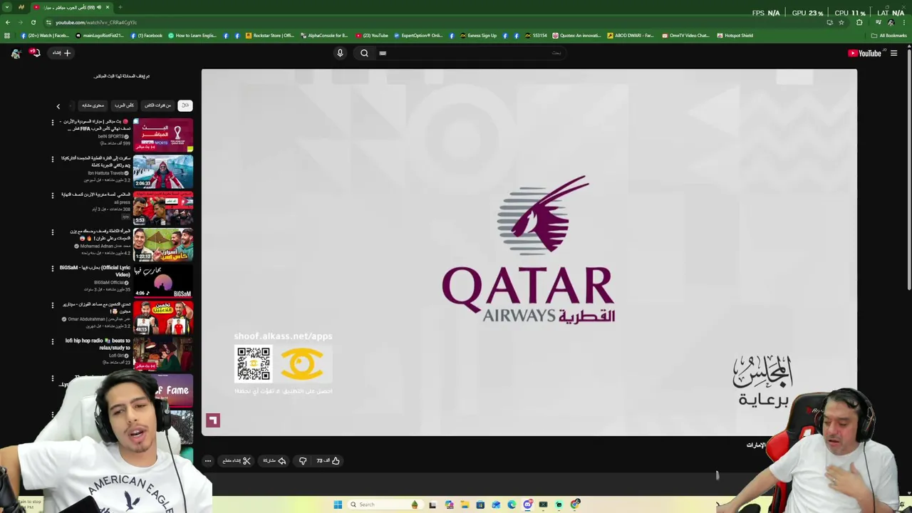This screenshot has width=912, height=513.
Task: Dislike the video with thumbs down
Action: tap(303, 461)
